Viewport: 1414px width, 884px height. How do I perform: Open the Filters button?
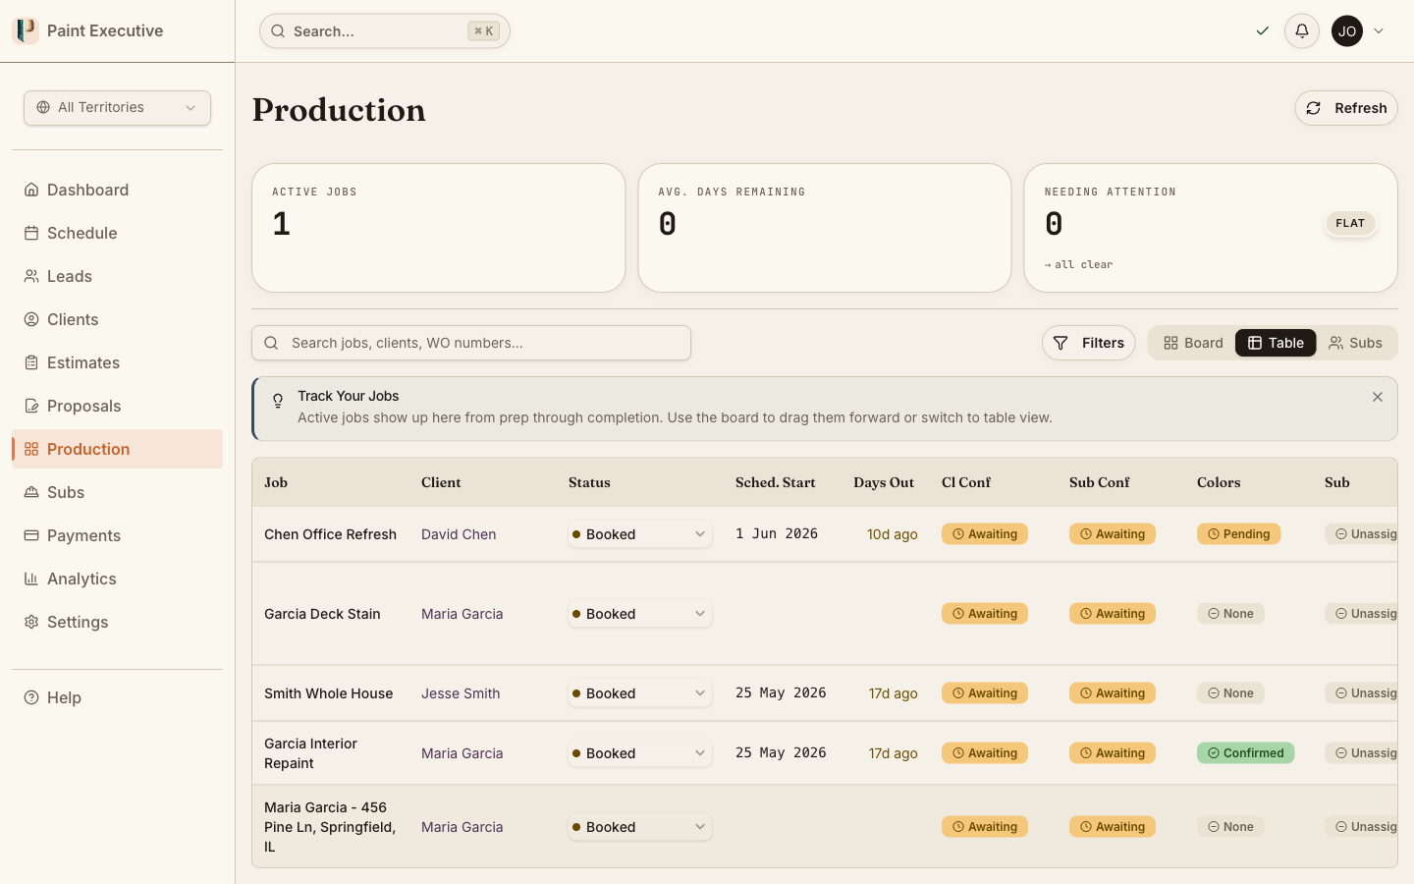pos(1088,343)
